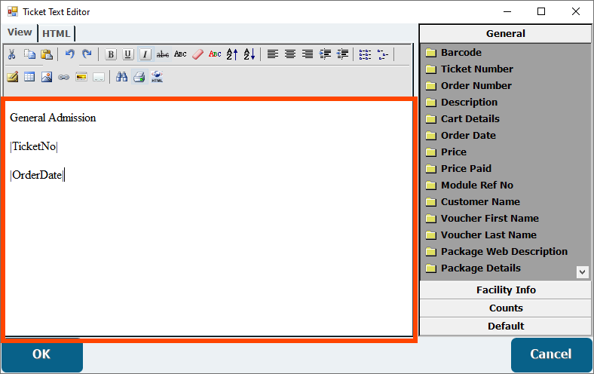This screenshot has height=374, width=594.
Task: Toggle underline formatting
Action: (x=127, y=54)
